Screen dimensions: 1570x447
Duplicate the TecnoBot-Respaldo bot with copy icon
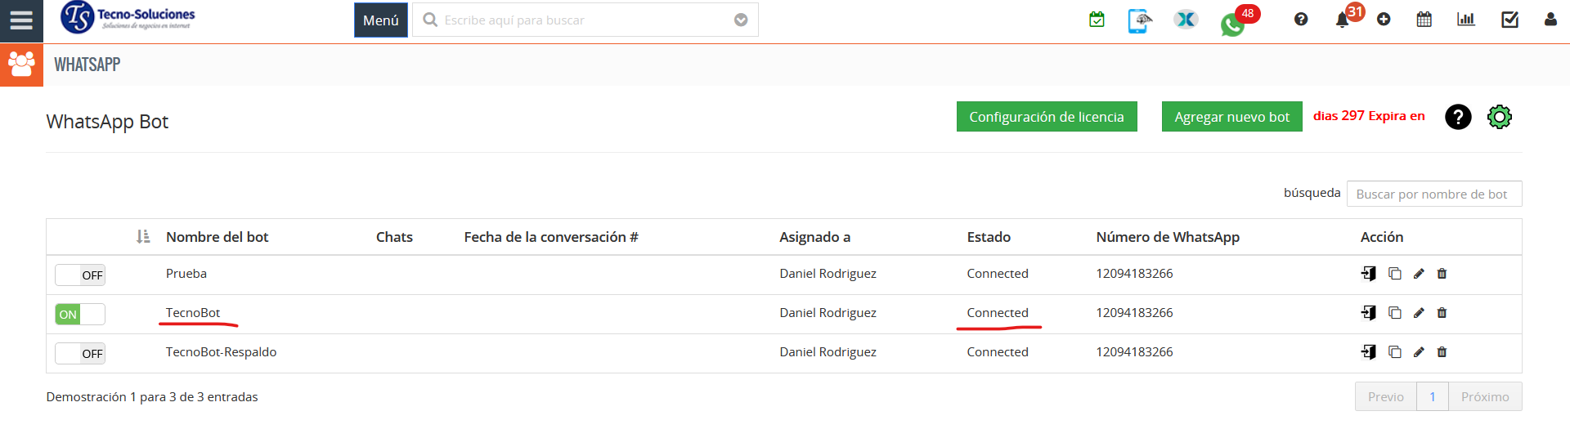[1395, 352]
